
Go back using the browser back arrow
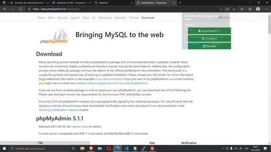5,9
